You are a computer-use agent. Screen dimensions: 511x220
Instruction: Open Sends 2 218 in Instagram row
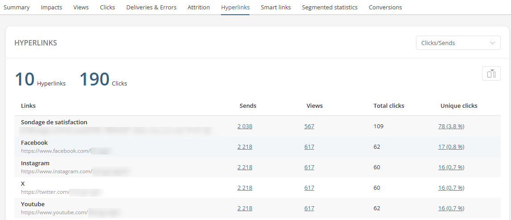pyautogui.click(x=245, y=167)
